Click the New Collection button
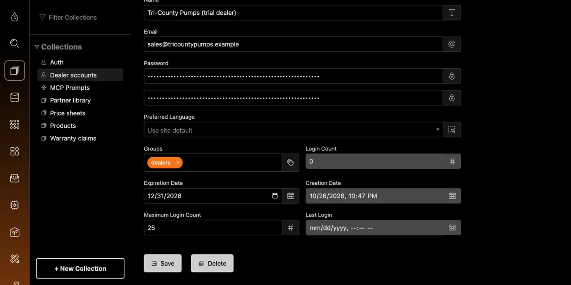The width and height of the screenshot is (571, 285). coord(80,268)
